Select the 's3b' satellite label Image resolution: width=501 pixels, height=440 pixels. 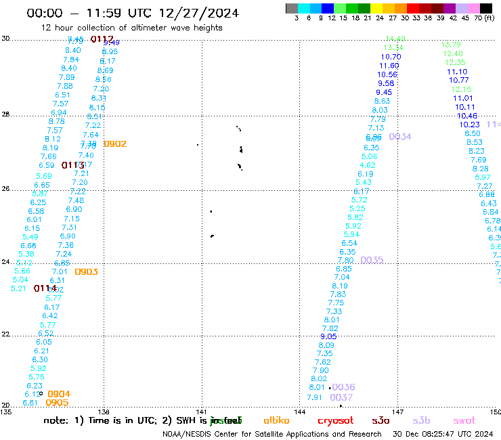(x=421, y=420)
